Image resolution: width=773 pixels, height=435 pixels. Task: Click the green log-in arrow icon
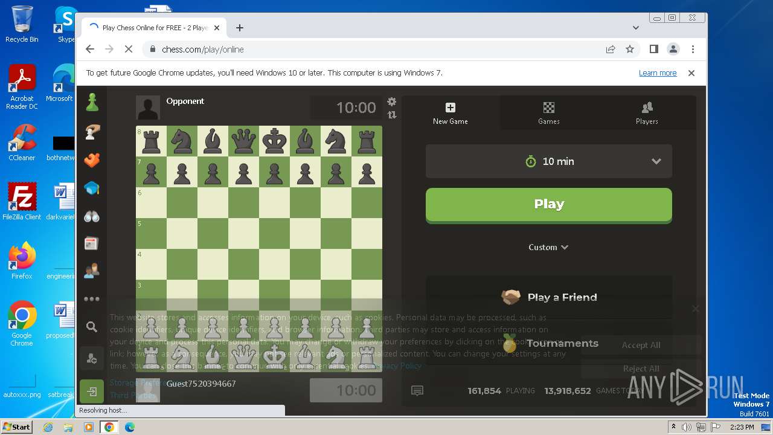92,391
